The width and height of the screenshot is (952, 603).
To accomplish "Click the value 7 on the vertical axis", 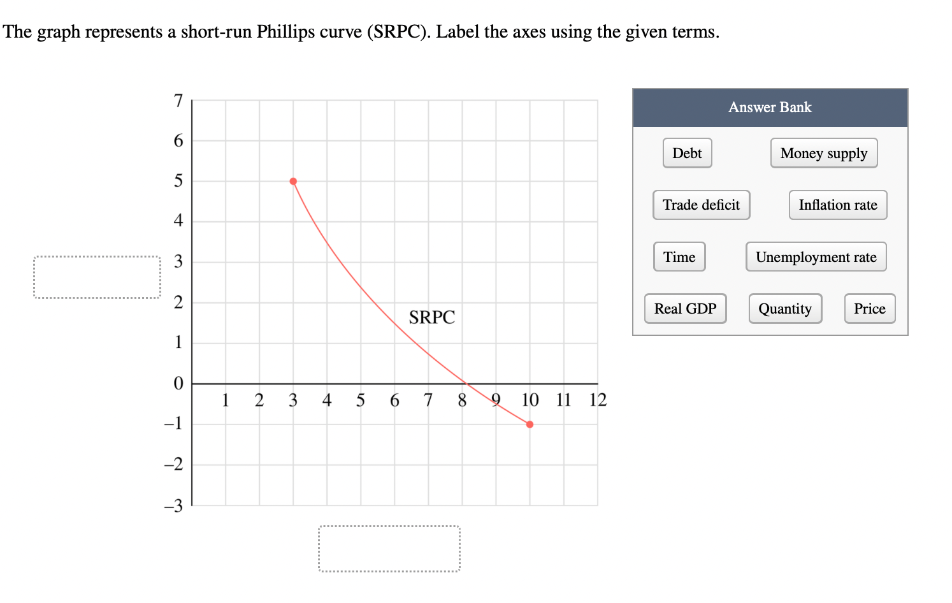I will click(178, 100).
